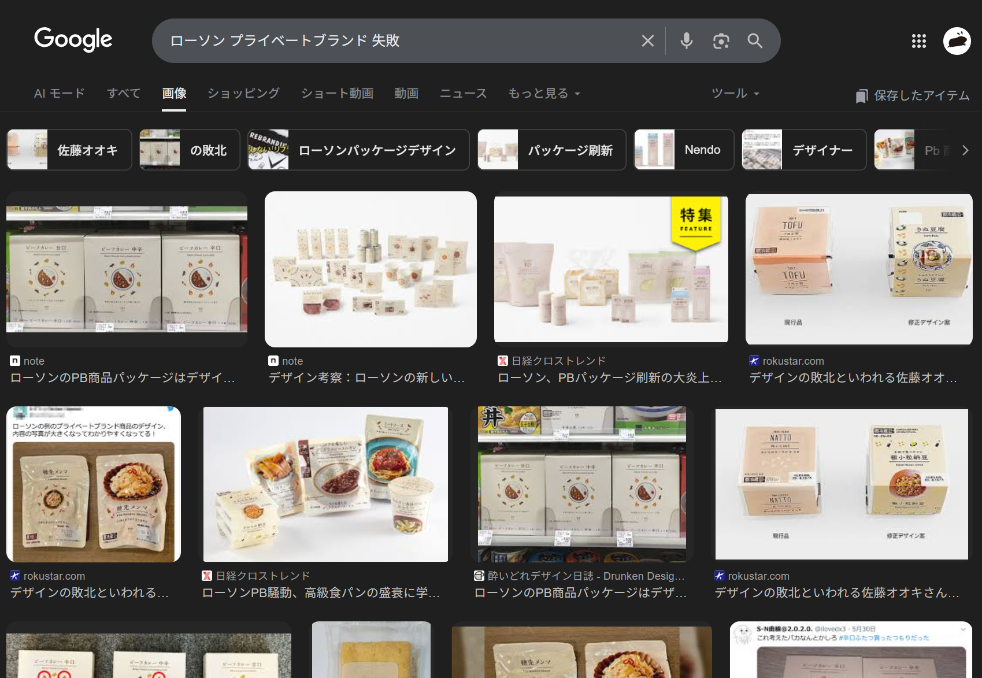Viewport: 982px width, 678px height.
Task: Open the ニュース tab
Action: coord(464,93)
